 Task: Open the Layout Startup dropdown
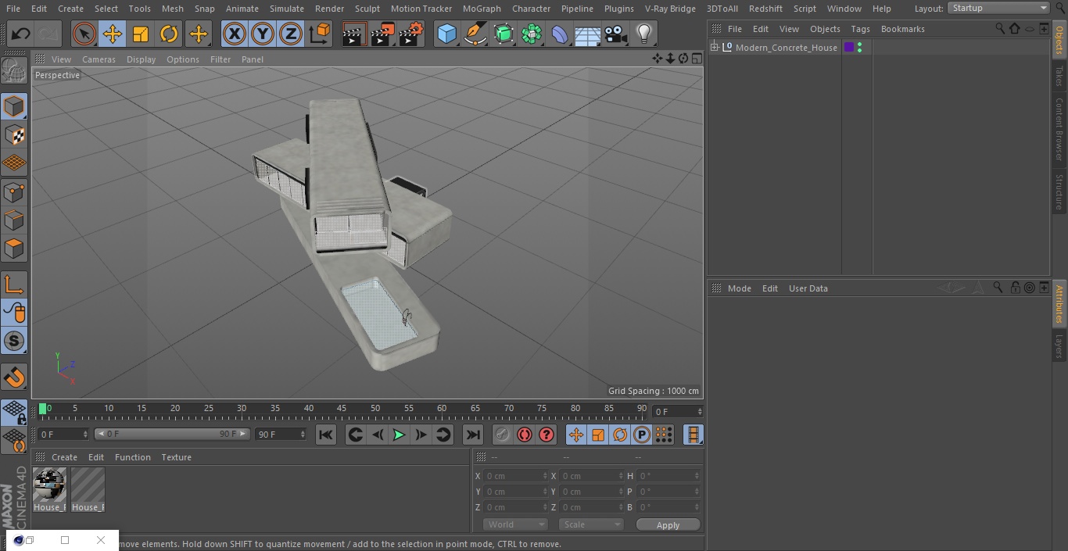998,8
